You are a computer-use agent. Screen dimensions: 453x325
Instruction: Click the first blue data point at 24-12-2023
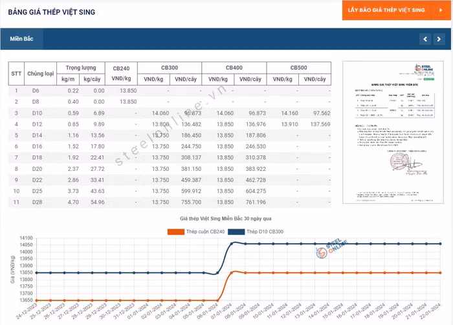[36, 273]
